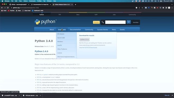Open the Profiles menu in menu bar
The width and height of the screenshot is (174, 98).
coord(39,1)
